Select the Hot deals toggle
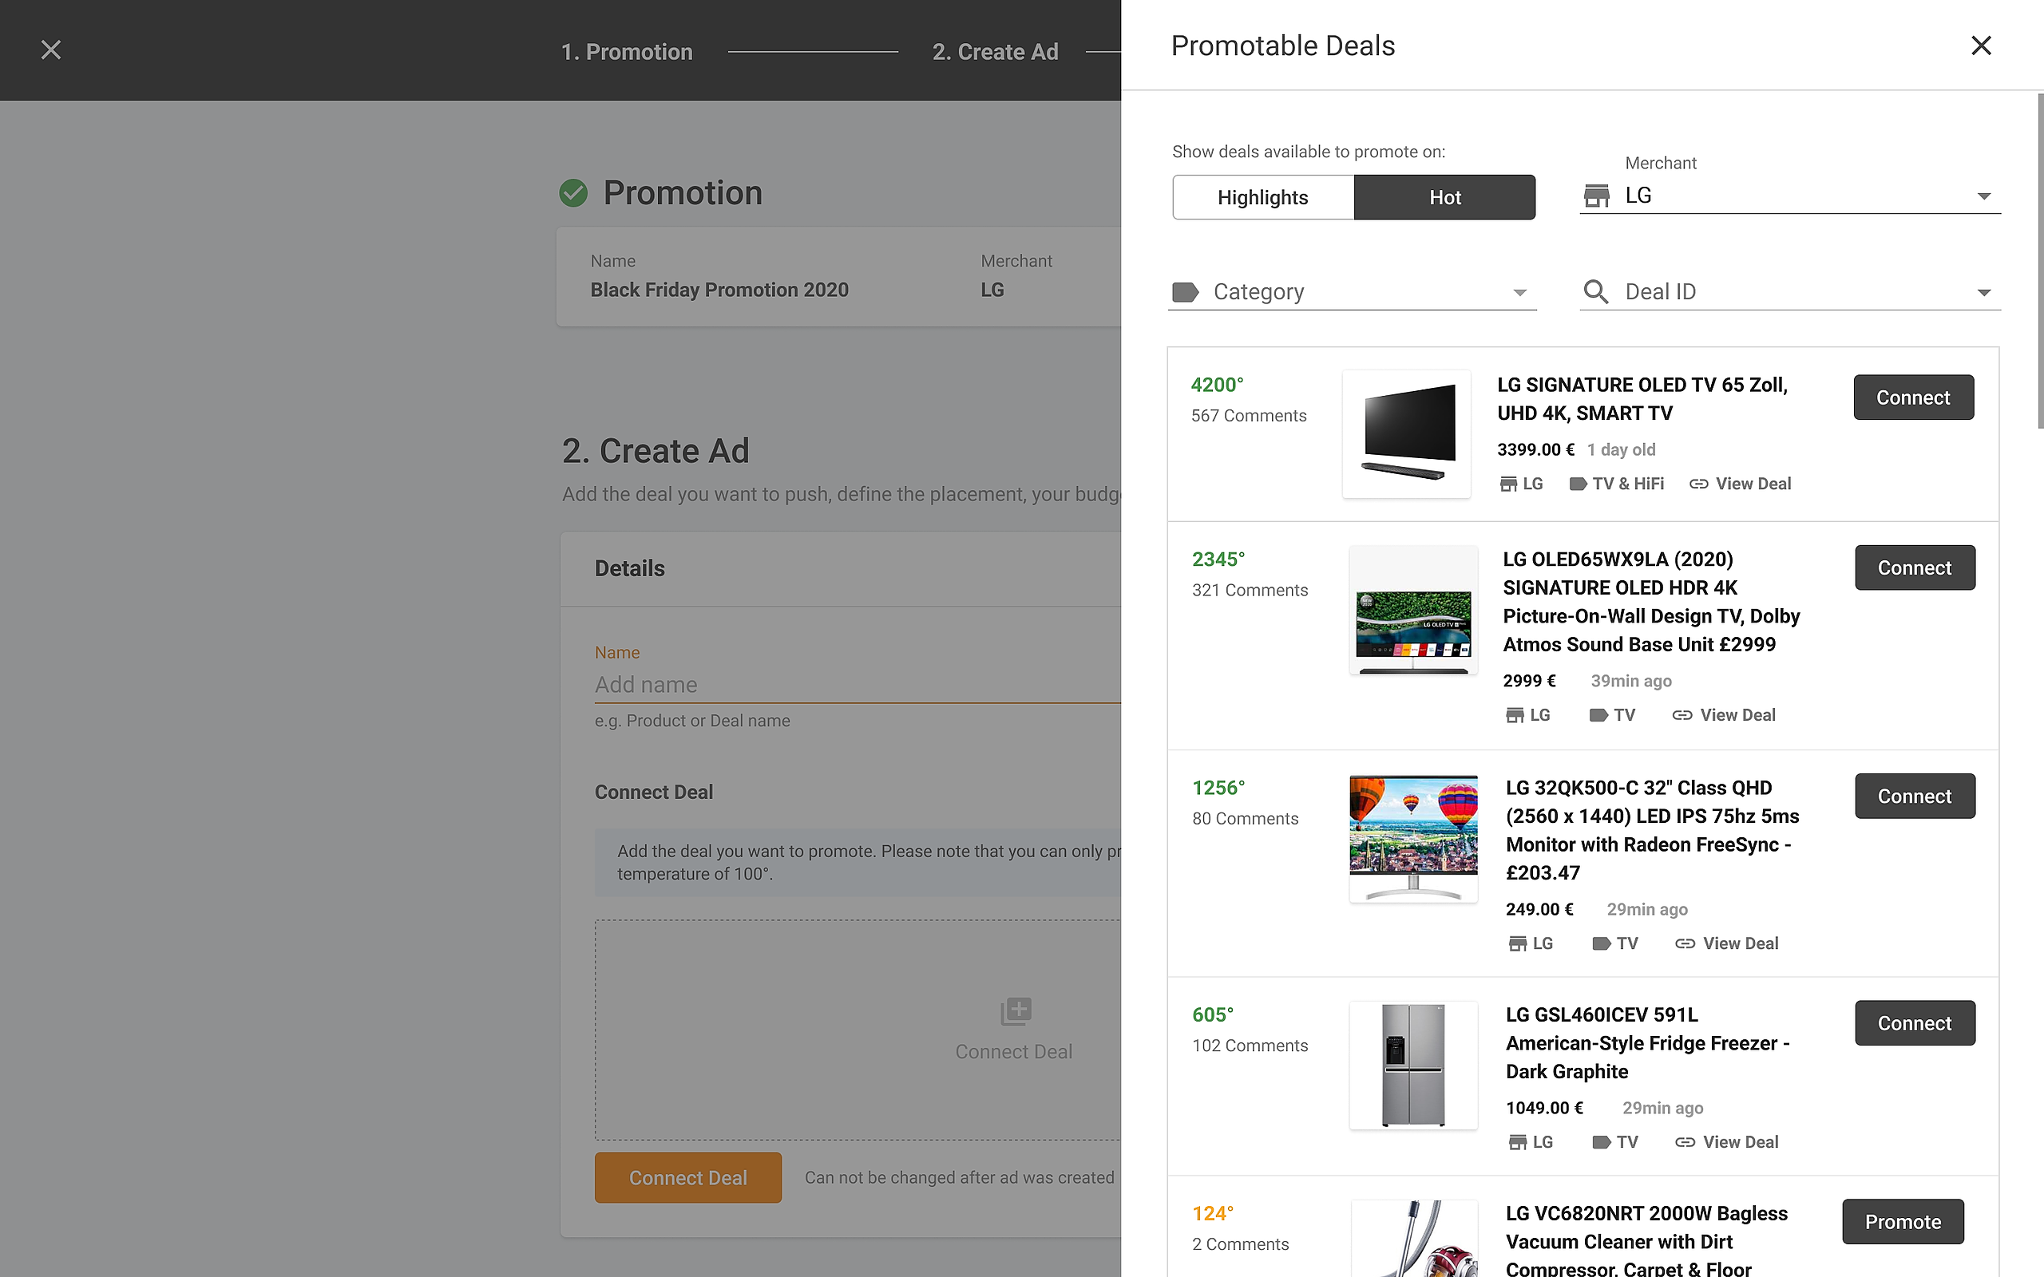 tap(1444, 198)
